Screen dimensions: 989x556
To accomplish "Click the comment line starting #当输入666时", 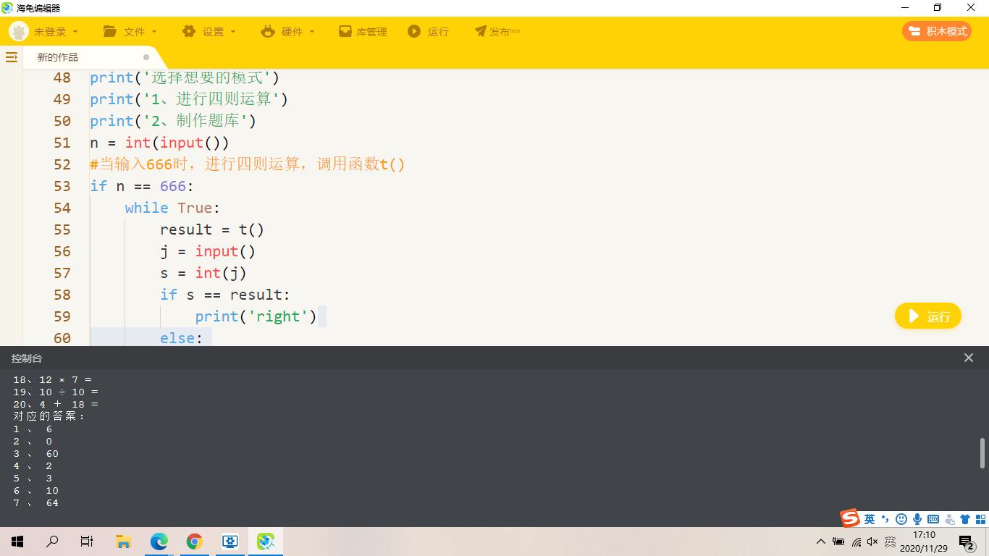I will coord(248,164).
